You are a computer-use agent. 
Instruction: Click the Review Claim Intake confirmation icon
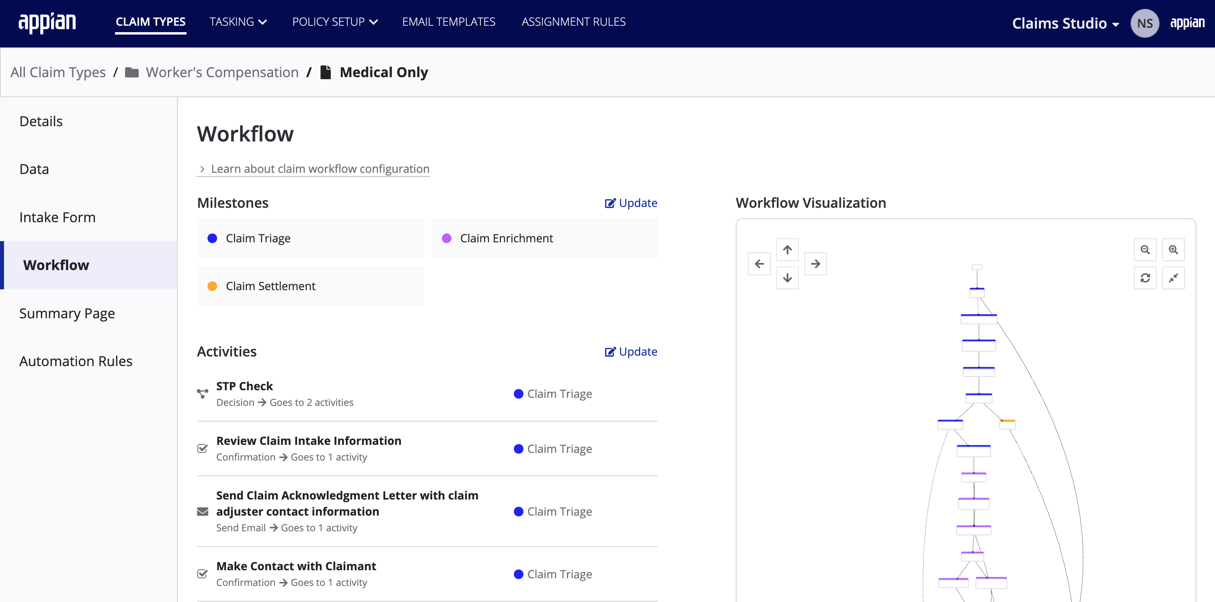202,448
